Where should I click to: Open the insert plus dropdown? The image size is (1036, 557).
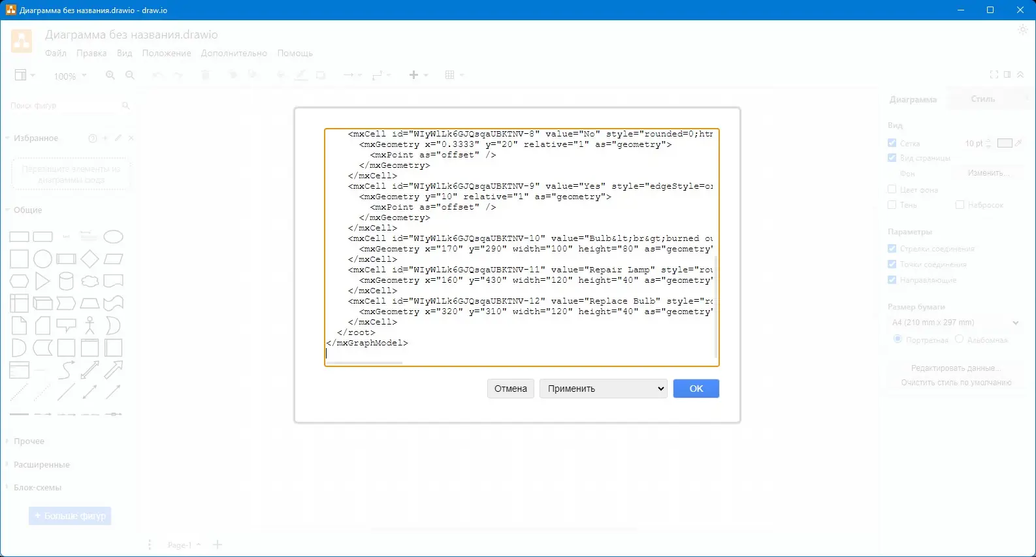coord(418,75)
